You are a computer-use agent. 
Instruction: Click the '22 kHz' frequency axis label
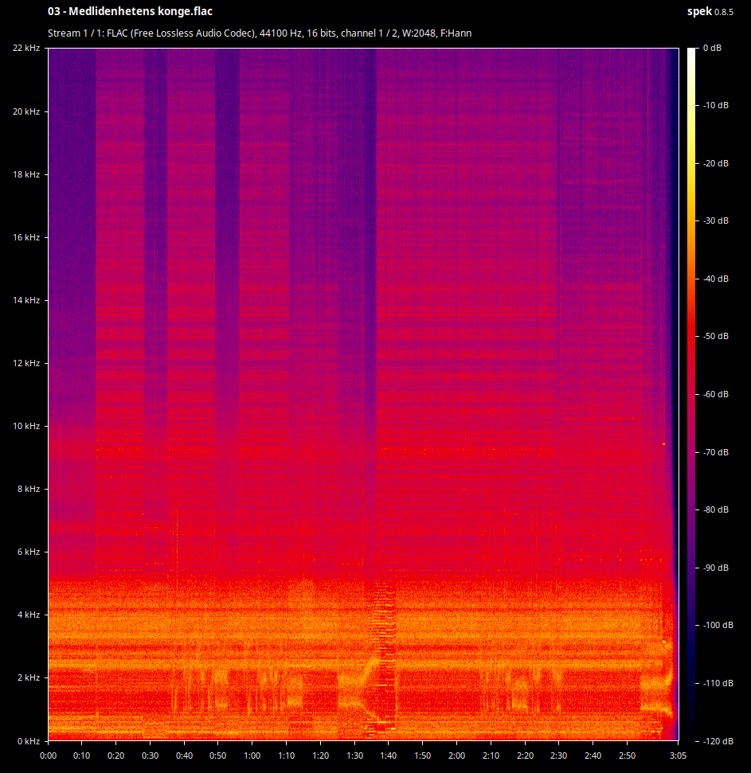tap(26, 48)
